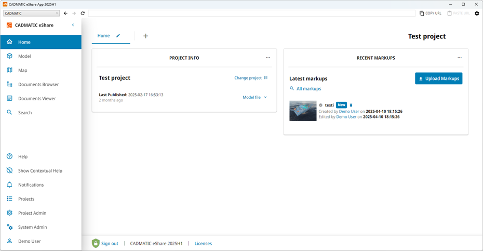The width and height of the screenshot is (483, 251).
Task: Open Search from the sidebar
Action: click(x=41, y=113)
